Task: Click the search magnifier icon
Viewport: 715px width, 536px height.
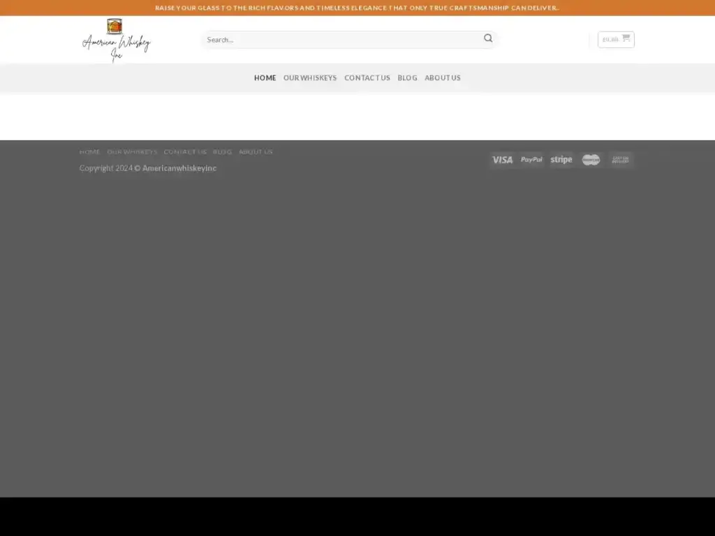Action: click(488, 39)
